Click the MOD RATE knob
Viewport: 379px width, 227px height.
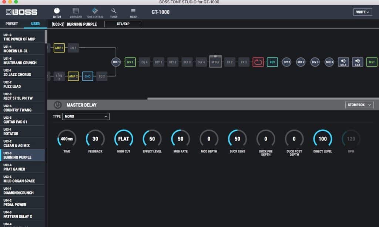click(181, 139)
